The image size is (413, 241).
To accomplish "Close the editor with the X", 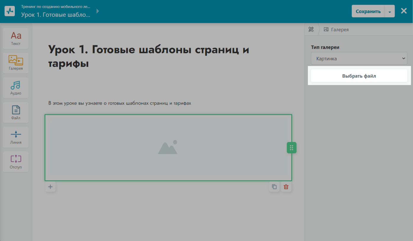I will (404, 11).
